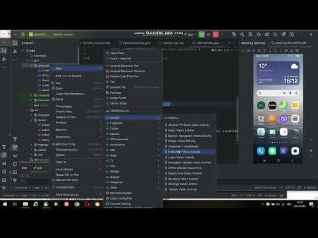
Task: Click Kotlin Class/File menu entry
Action: click(133, 59)
